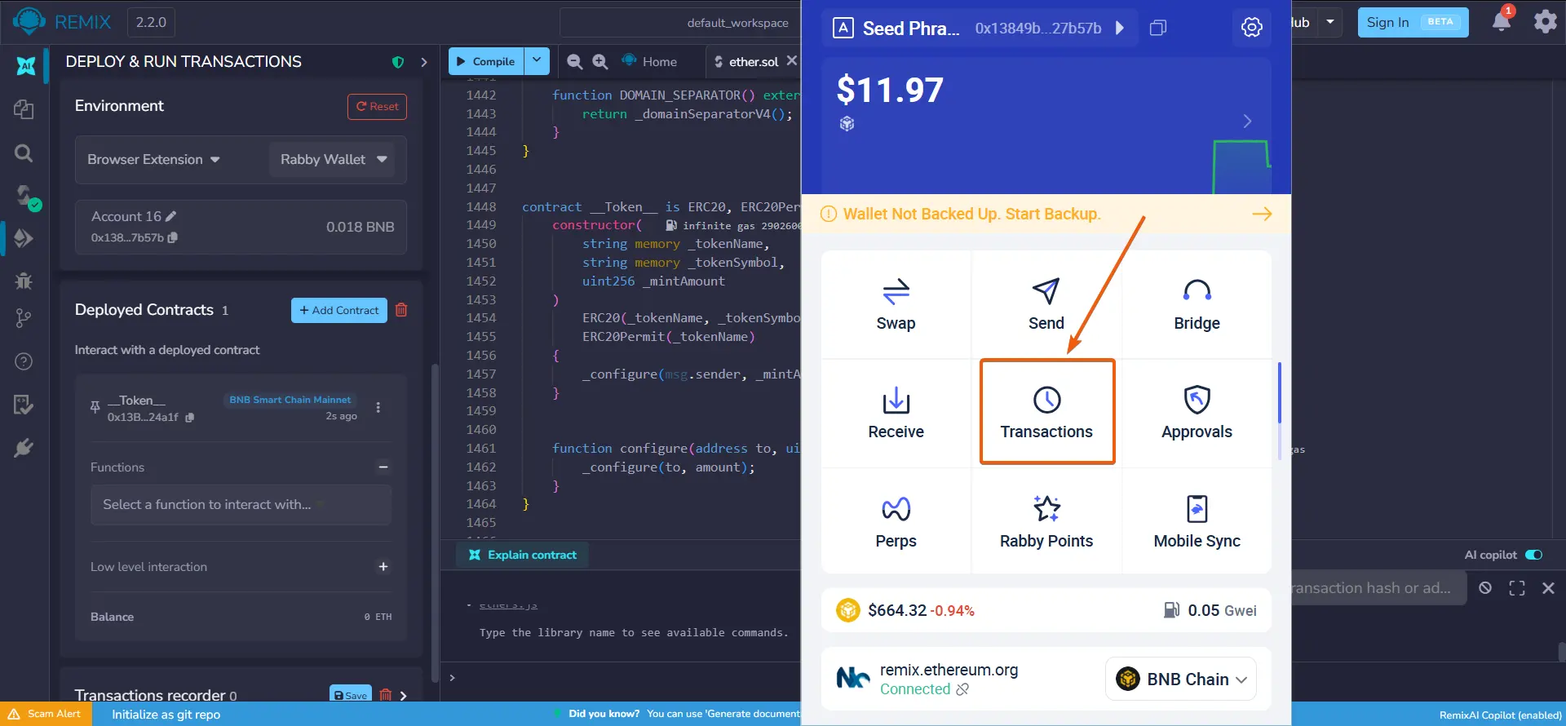Copy wallet address in Rabby header
Viewport: 1566px width, 726px height.
(x=1157, y=28)
